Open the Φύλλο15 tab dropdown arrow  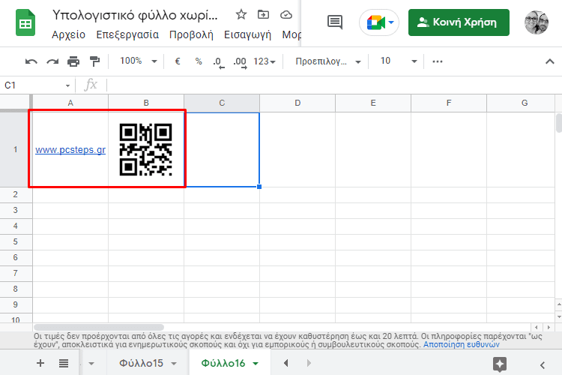[x=174, y=364]
